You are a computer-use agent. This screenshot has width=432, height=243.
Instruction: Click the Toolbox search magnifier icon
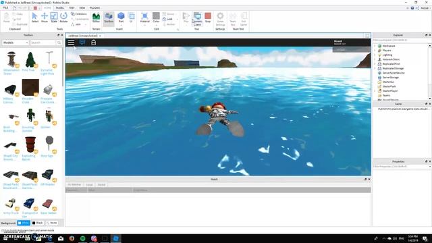(x=59, y=43)
